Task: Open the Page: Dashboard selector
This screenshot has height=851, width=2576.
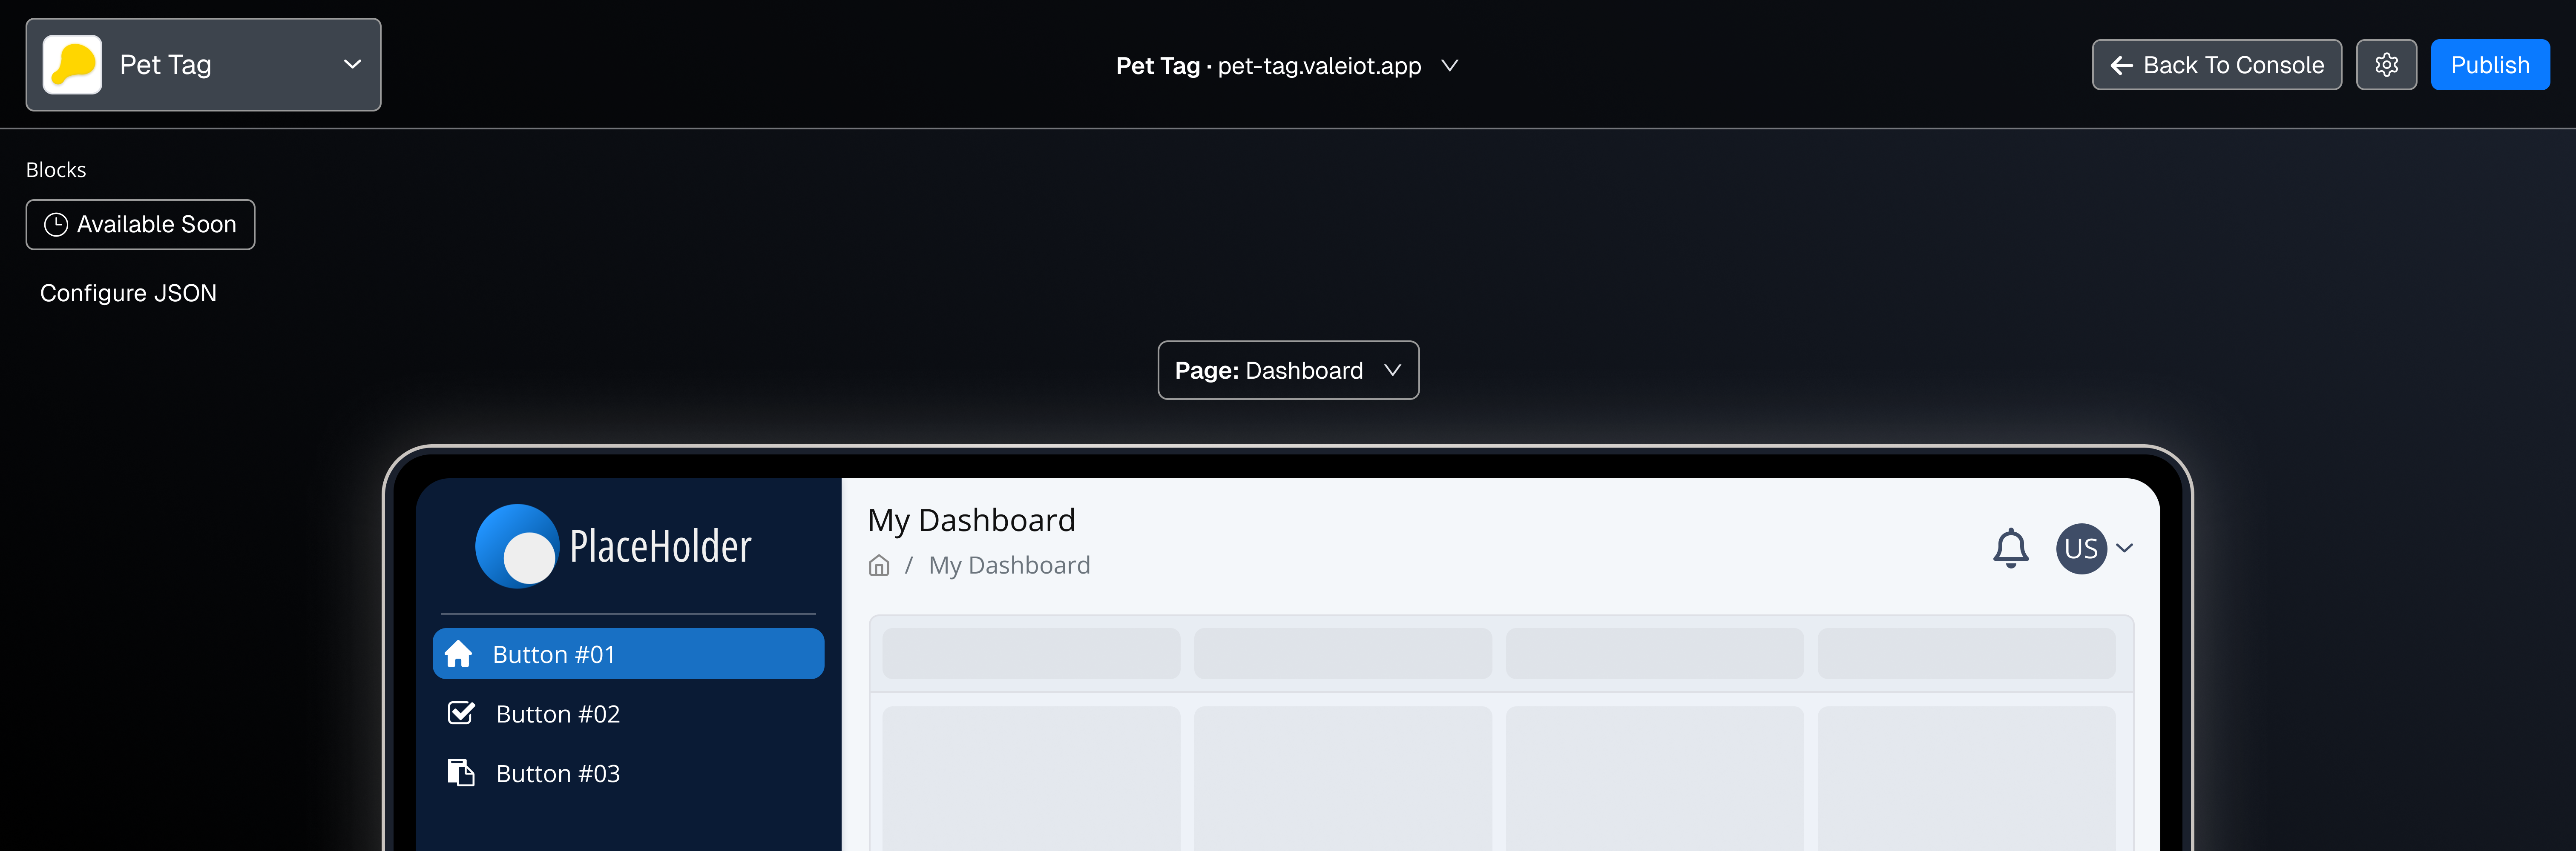Action: (x=1288, y=371)
